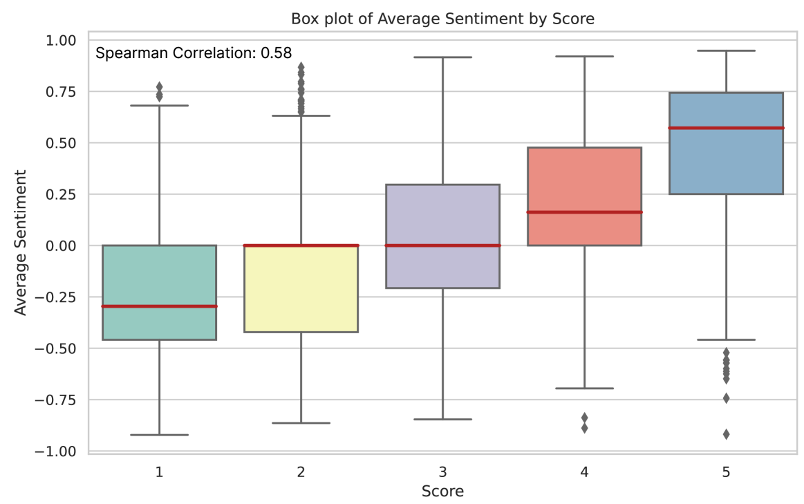
Task: Click the topmost outlier diamond above Score 2
Action: 301,67
